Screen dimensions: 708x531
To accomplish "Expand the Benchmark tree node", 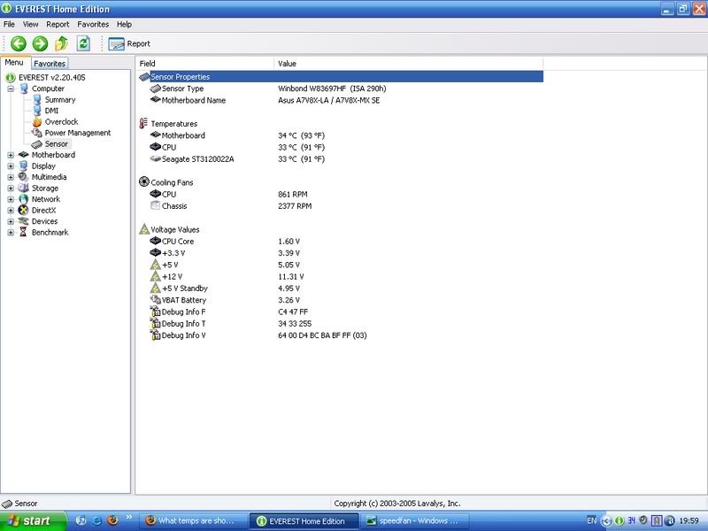I will point(11,233).
